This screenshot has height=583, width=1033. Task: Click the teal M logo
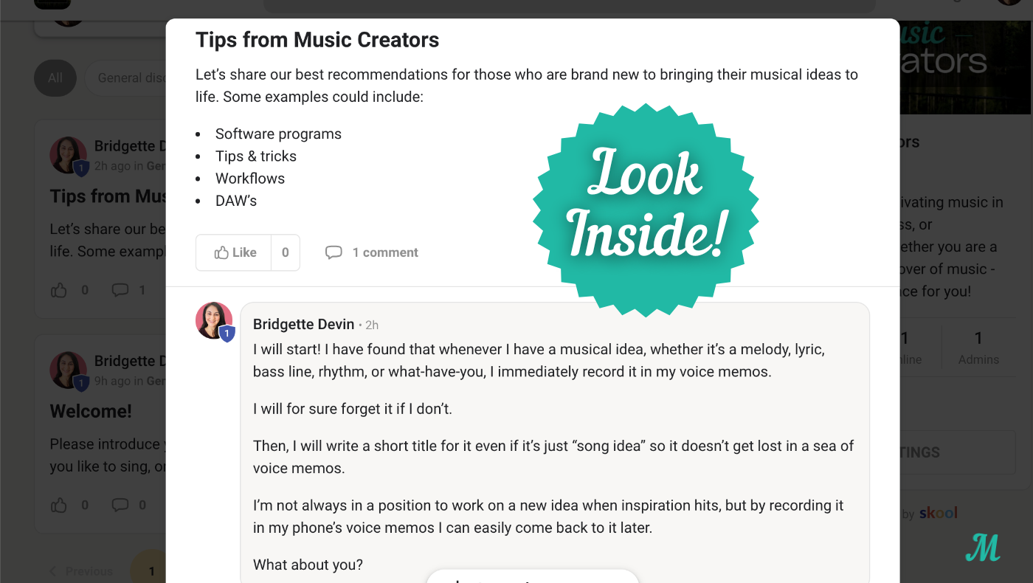982,547
